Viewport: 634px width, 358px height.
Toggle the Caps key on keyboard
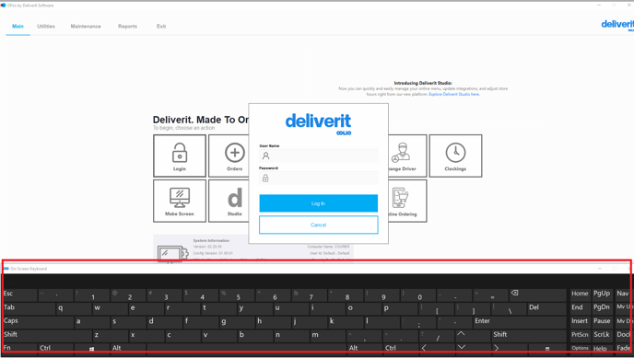[38, 322]
